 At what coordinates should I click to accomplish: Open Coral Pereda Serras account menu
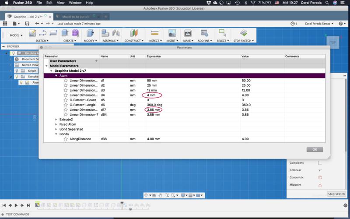pos(319,24)
